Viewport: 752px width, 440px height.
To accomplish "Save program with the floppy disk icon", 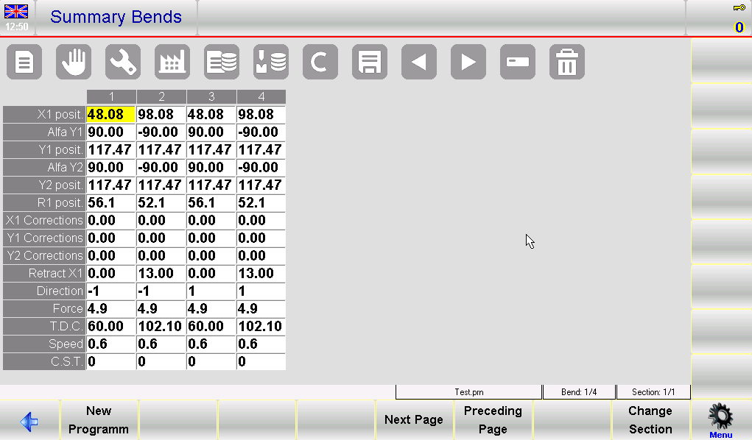I will (x=370, y=62).
